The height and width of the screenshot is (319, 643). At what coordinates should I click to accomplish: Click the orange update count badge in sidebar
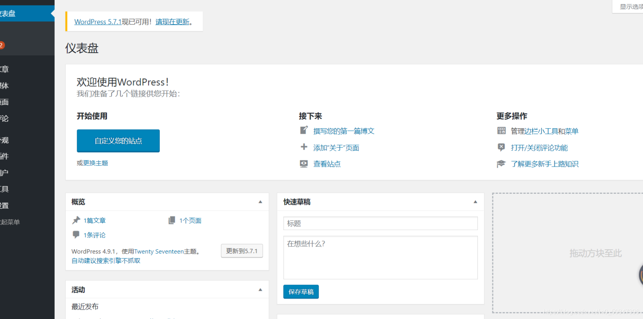2,45
